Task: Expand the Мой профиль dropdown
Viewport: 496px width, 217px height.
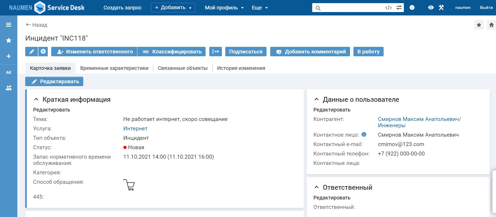Action: (x=224, y=8)
